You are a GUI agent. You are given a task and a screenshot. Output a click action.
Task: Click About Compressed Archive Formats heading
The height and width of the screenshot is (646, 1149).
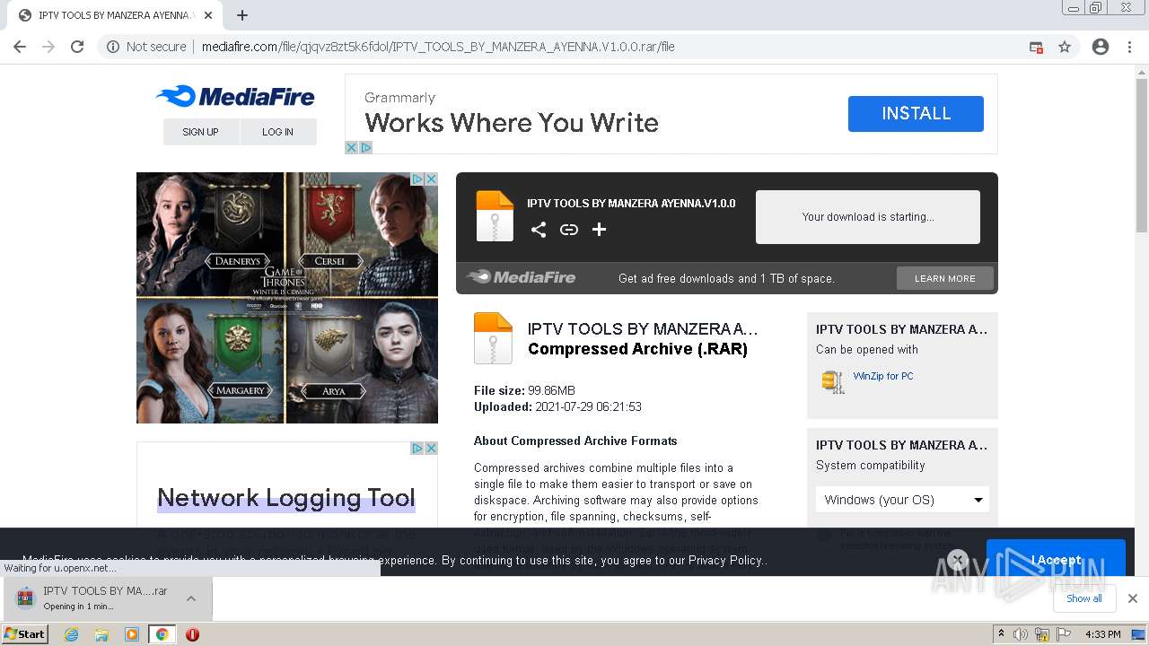pos(575,441)
